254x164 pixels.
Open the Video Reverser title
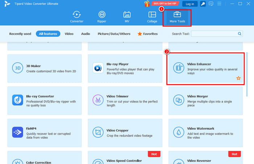pyautogui.click(x=199, y=161)
